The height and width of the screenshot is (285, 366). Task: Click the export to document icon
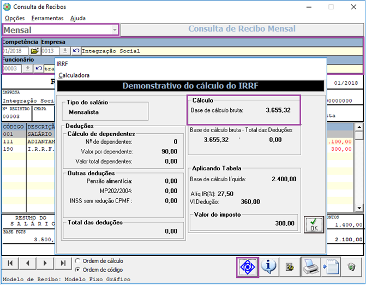(331, 267)
